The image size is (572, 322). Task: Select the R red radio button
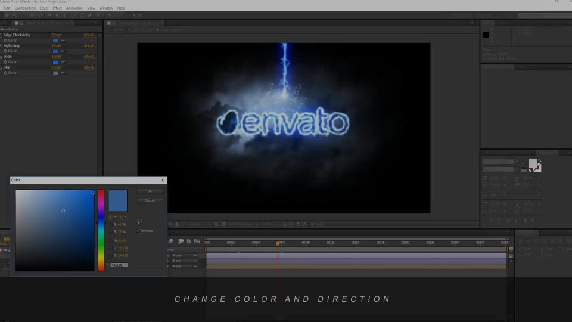click(x=111, y=241)
